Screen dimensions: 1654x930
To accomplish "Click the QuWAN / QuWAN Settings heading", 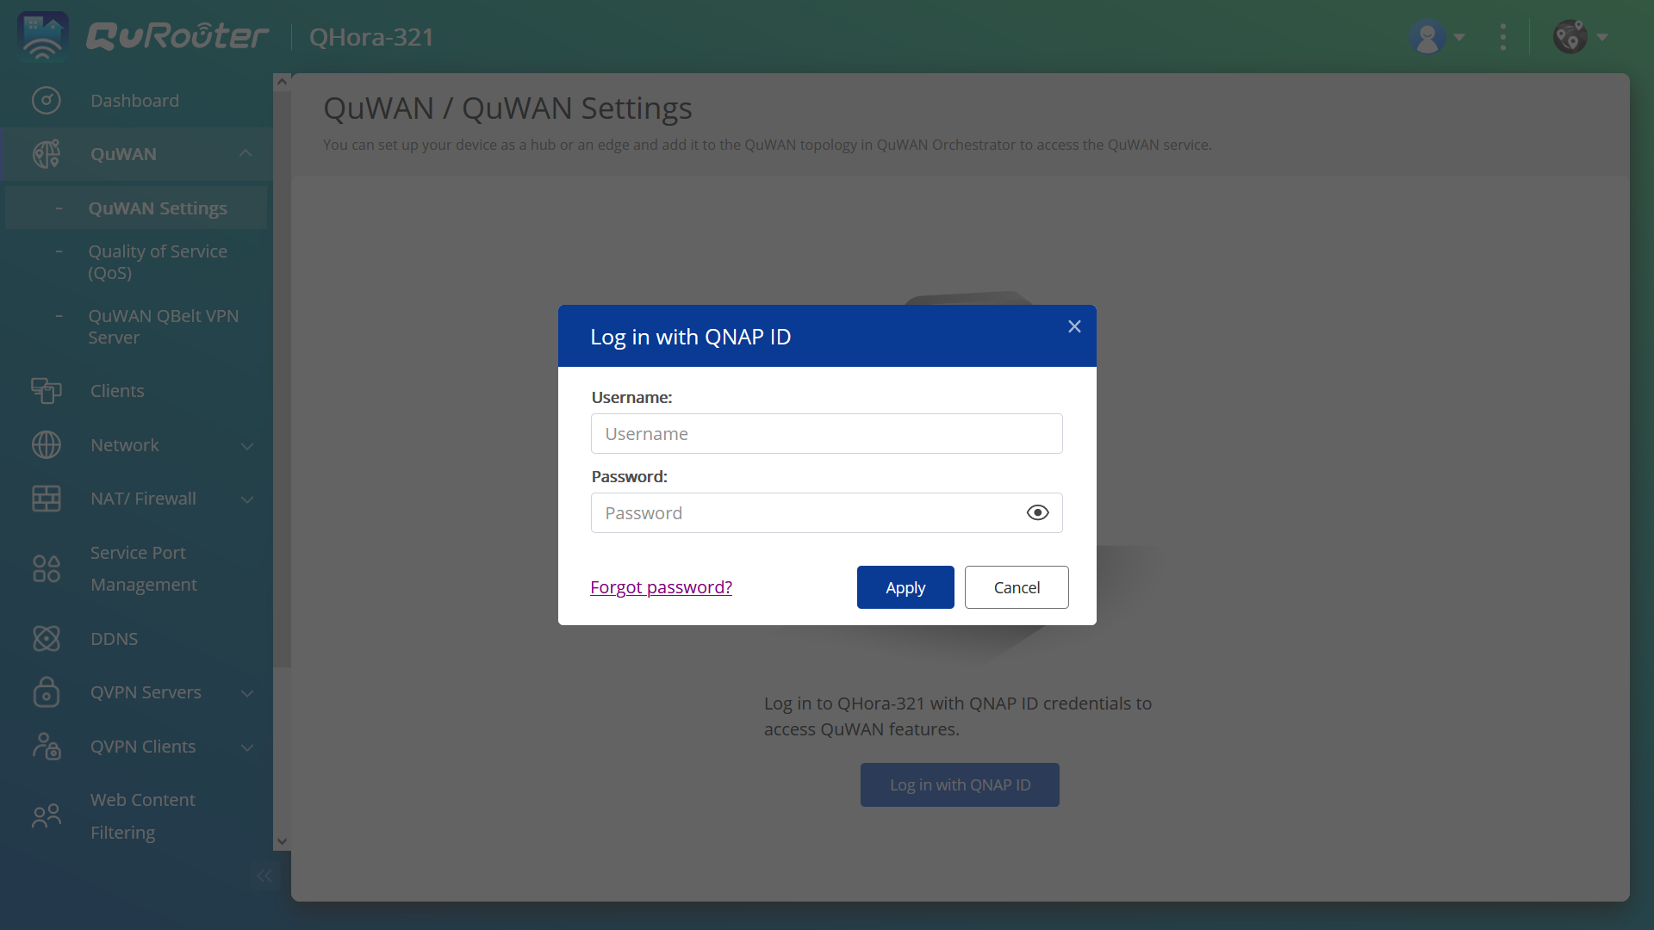I will (507, 108).
